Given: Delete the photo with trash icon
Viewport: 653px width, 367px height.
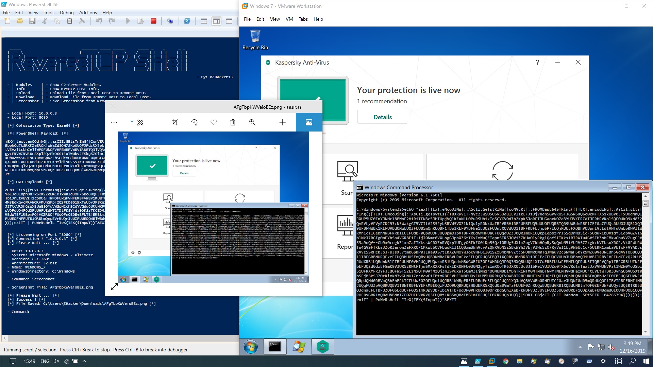Looking at the screenshot, I should tap(233, 122).
